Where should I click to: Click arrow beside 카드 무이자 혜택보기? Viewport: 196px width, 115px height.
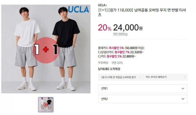tap(185, 77)
